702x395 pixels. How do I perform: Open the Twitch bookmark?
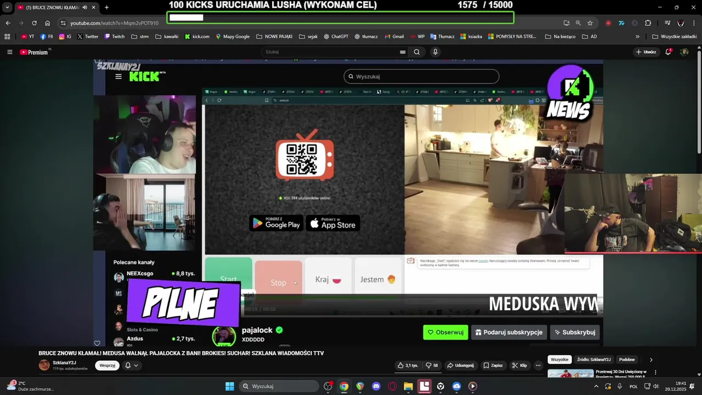[114, 37]
